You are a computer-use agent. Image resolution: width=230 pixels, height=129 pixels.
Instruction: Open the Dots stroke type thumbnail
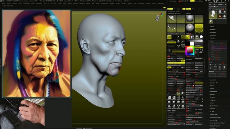click(171, 28)
